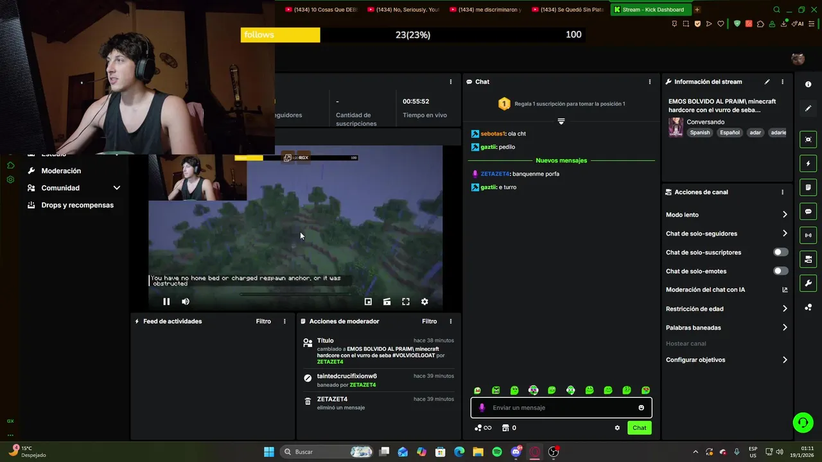Click Filtro in Feed de actividades
Image resolution: width=822 pixels, height=462 pixels.
tap(263, 321)
